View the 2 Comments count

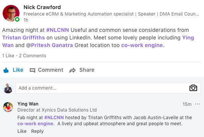[x=32, y=56]
